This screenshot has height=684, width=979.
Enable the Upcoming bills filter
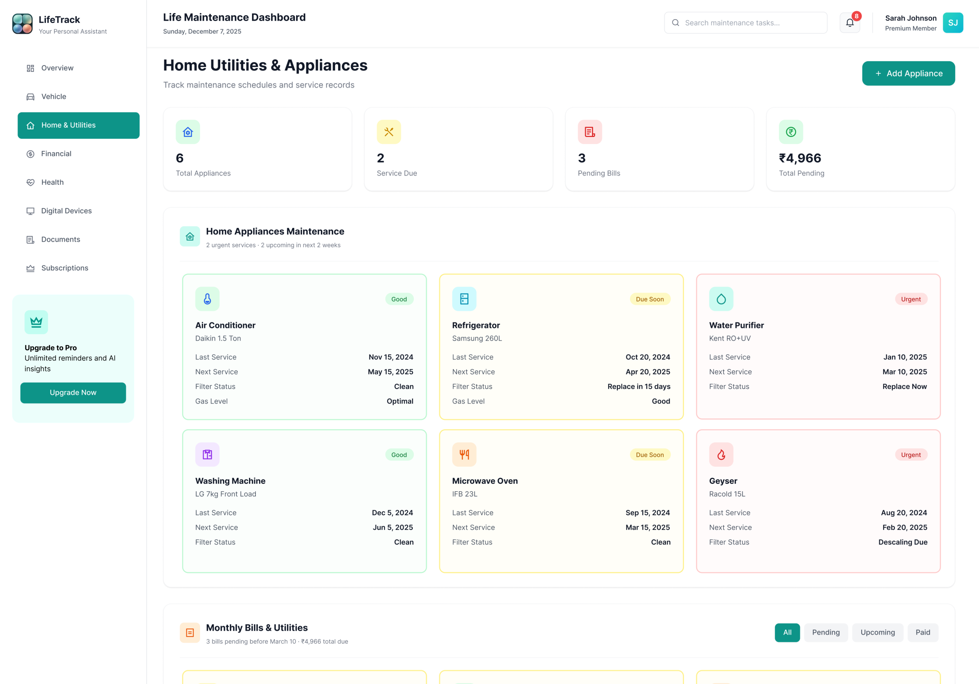click(x=878, y=632)
